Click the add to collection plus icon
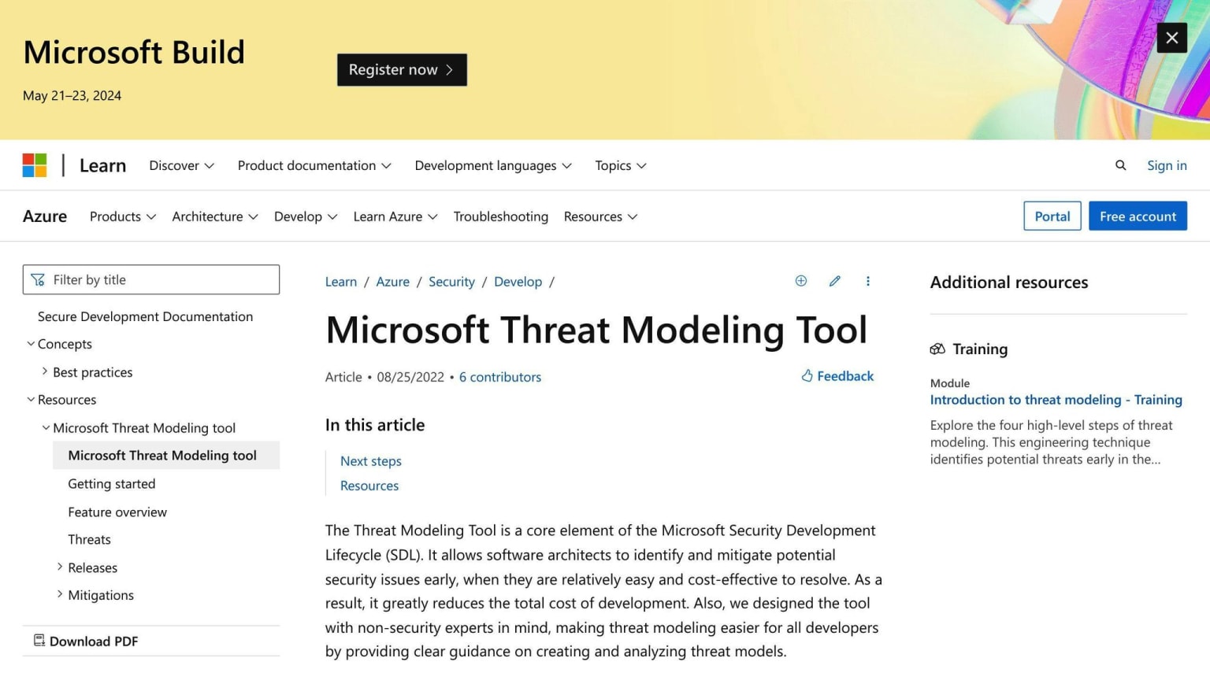This screenshot has width=1210, height=680. (x=801, y=281)
